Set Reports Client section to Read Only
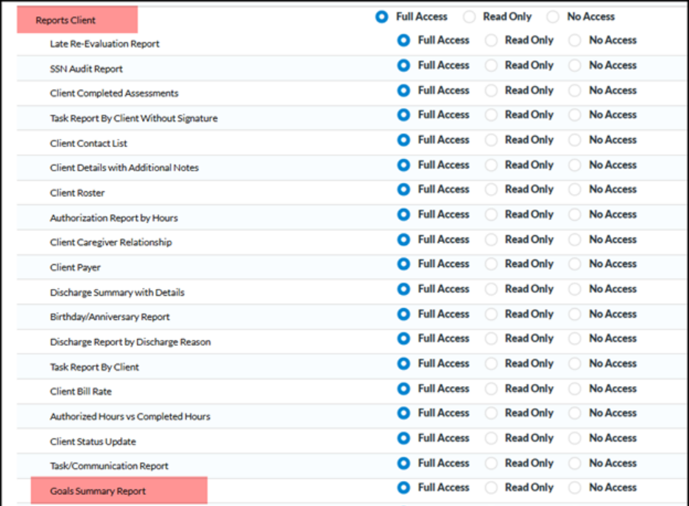This screenshot has width=689, height=506. [469, 16]
